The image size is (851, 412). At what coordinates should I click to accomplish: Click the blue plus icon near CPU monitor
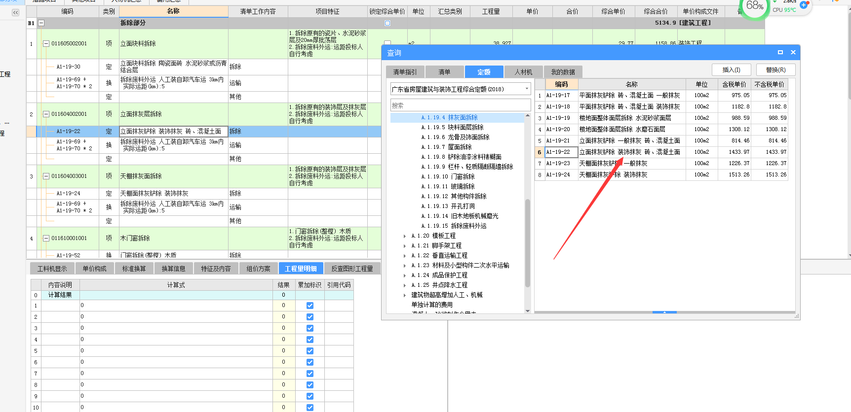(804, 5)
